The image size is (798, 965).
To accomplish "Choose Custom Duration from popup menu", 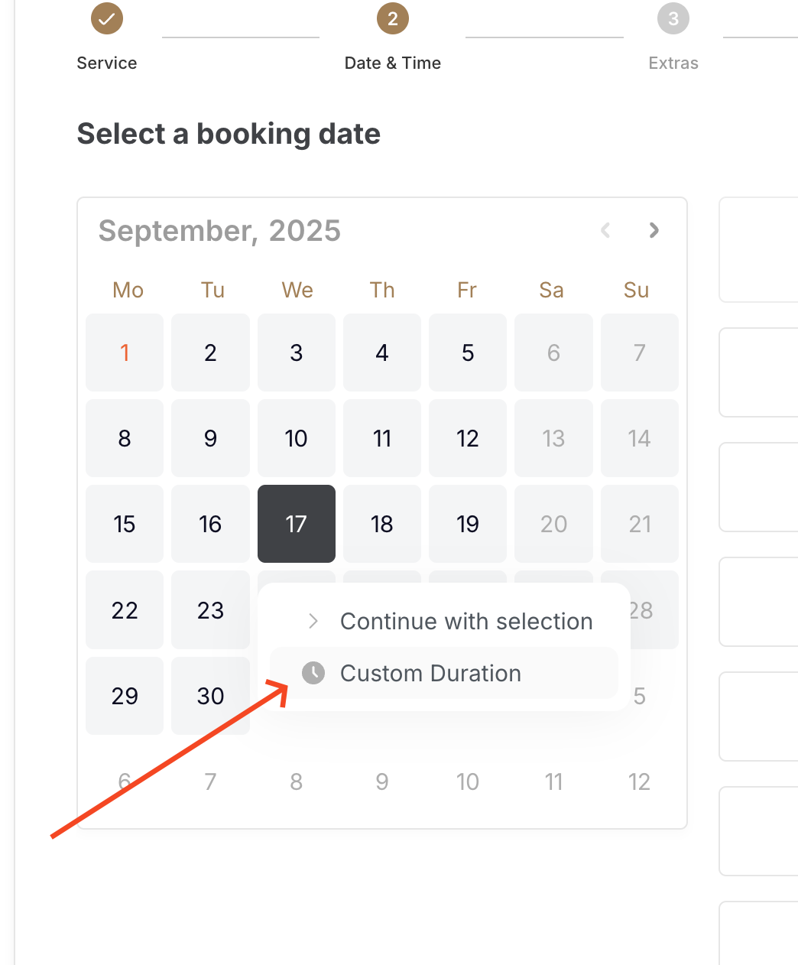I will [x=444, y=673].
